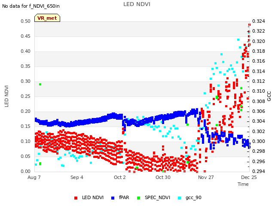Image resolution: width=275 pixels, height=206 pixels.
Task: Click the chart title LED NDVI
Action: pos(137,4)
